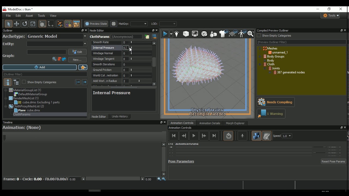The width and height of the screenshot is (349, 196).
Task: Click the Add World Radius slider
Action: click(x=140, y=81)
